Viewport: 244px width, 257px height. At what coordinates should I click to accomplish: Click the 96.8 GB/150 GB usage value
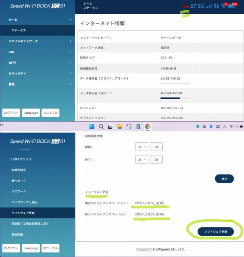pyautogui.click(x=171, y=93)
